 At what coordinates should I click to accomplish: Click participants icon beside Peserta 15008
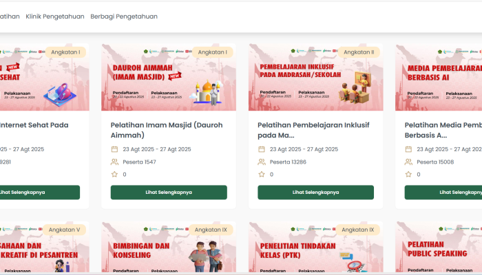click(408, 162)
